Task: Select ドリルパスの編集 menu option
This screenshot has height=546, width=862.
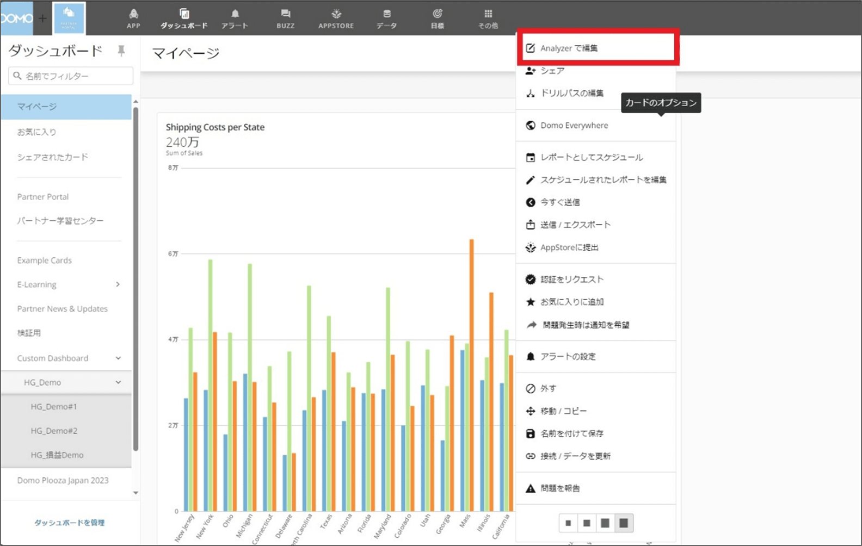Action: pyautogui.click(x=571, y=93)
